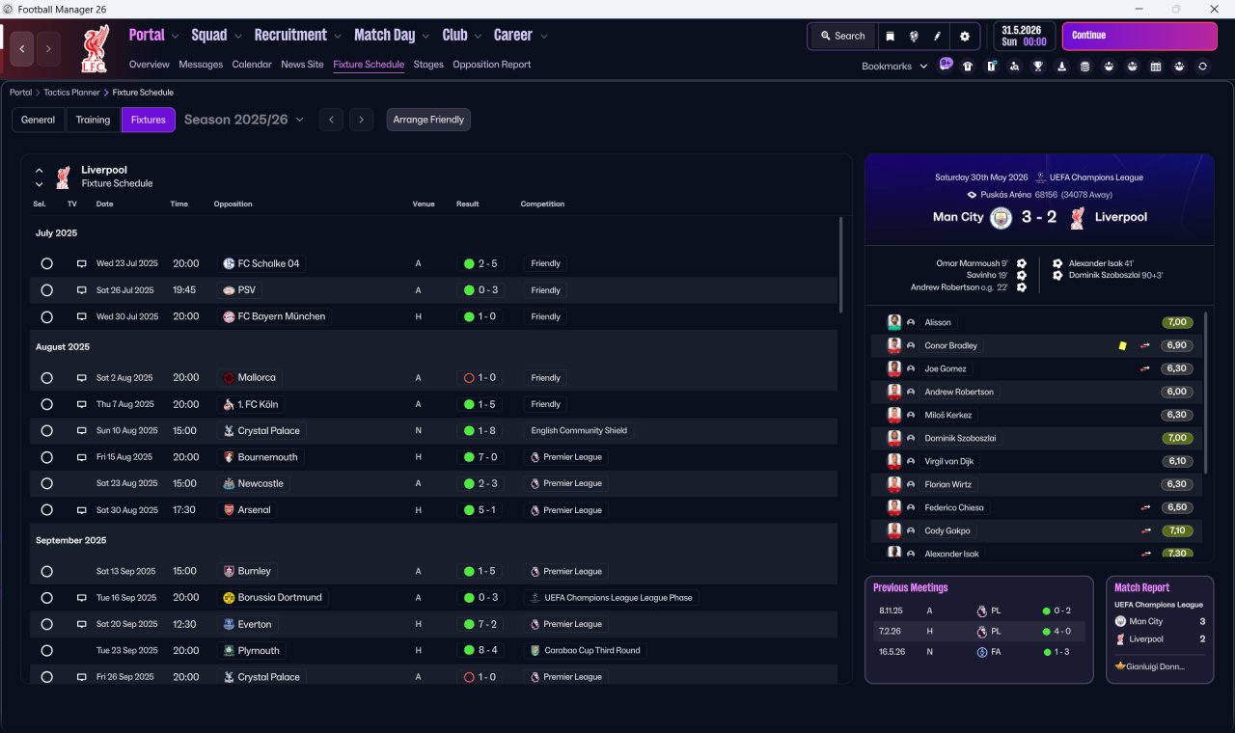Click the goal icon beside Omar Marmoush
The image size is (1235, 733).
(1022, 263)
